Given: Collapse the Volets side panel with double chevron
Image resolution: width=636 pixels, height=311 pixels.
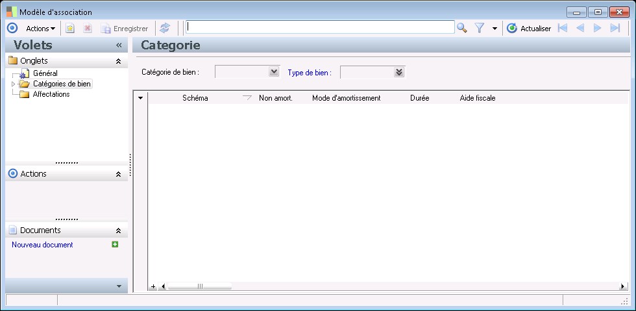Looking at the screenshot, I should tap(119, 45).
